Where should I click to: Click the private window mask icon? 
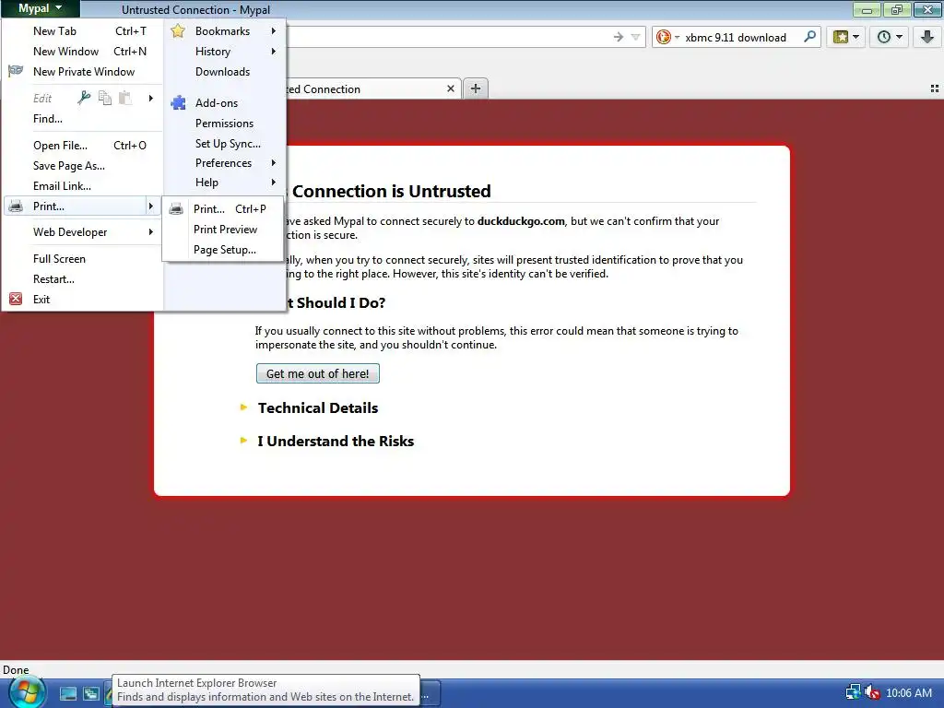click(16, 71)
